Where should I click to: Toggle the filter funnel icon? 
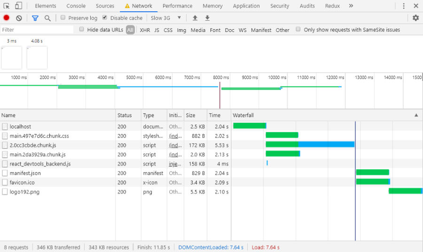[x=35, y=18]
